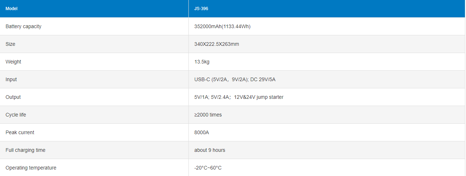Click the 8000A peak current value
Viewport: 466px width, 176px height.
click(x=201, y=132)
